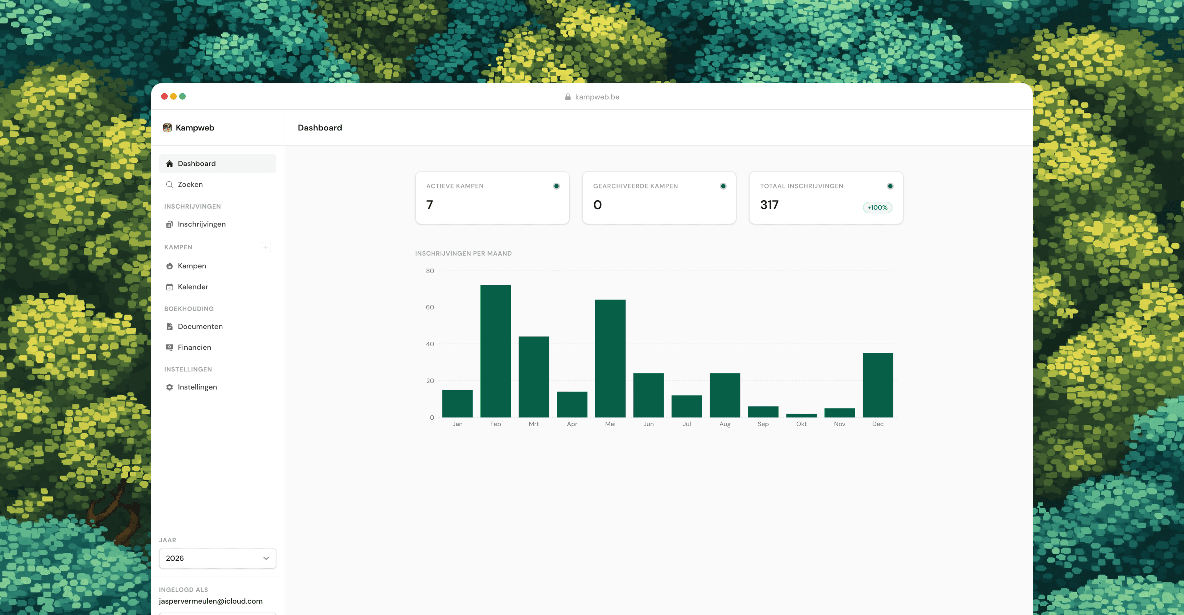
Task: Toggle the dot on Totaal Inschrijvingen card
Action: [x=890, y=186]
